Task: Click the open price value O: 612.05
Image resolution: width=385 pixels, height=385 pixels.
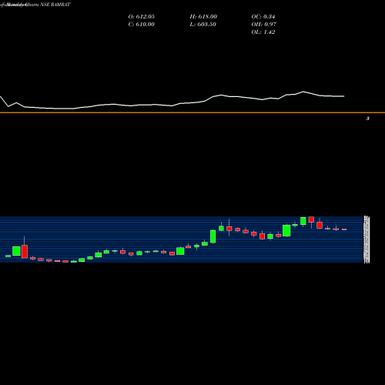Action: tap(142, 17)
